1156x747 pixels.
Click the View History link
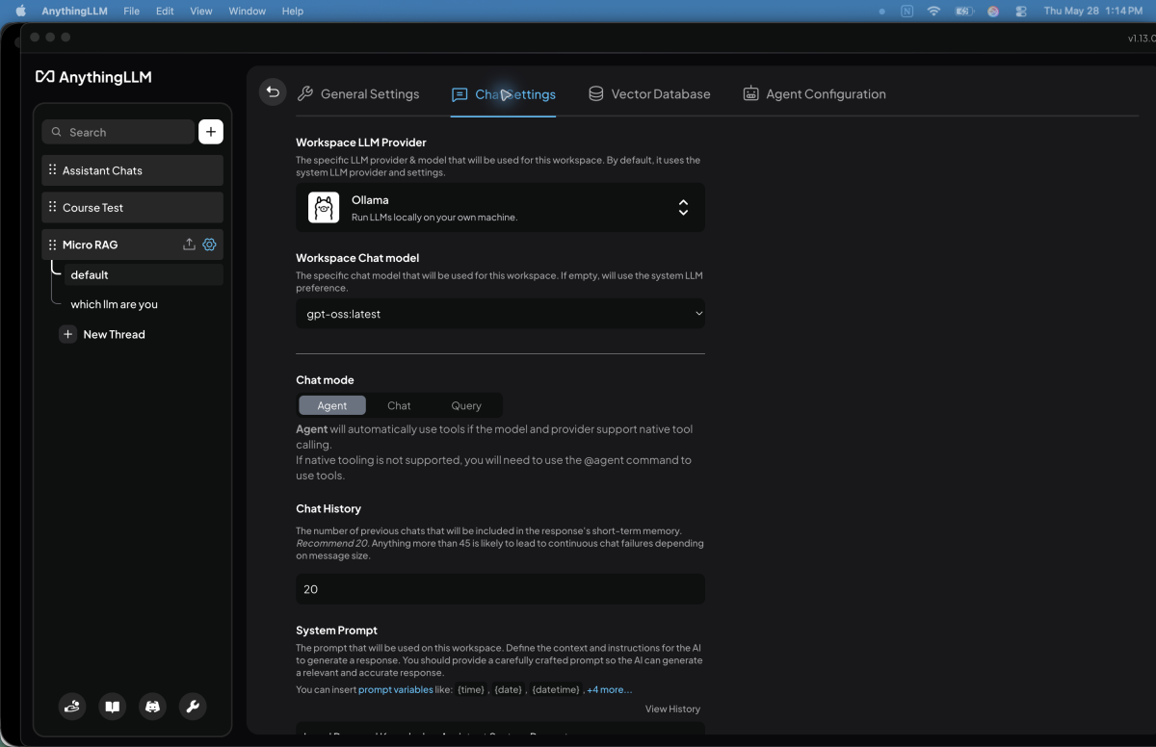tap(672, 708)
